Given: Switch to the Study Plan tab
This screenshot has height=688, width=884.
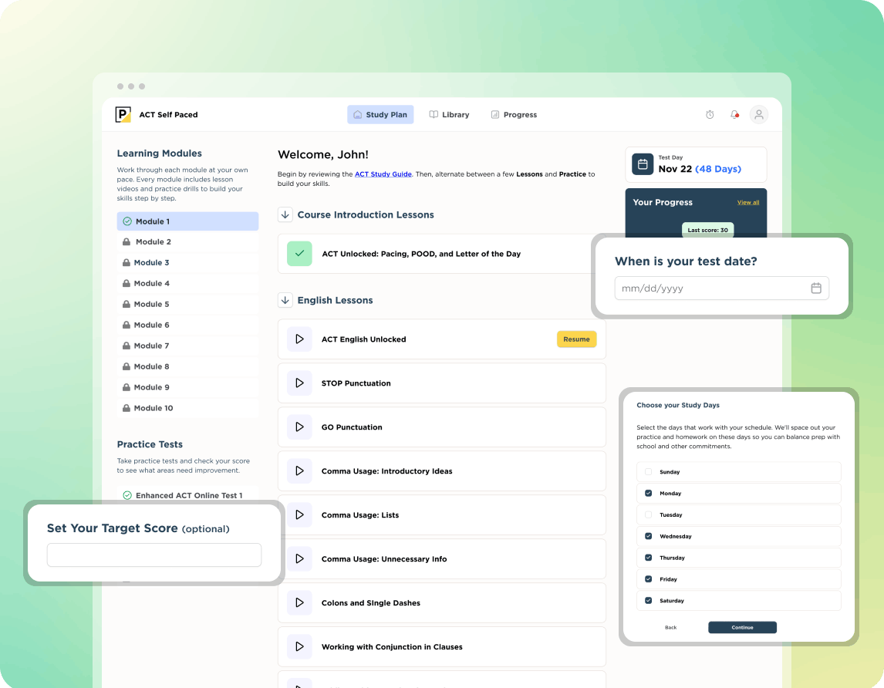Looking at the screenshot, I should click(x=380, y=114).
